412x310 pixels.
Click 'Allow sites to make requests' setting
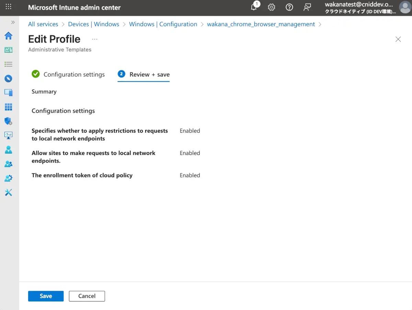tap(94, 157)
